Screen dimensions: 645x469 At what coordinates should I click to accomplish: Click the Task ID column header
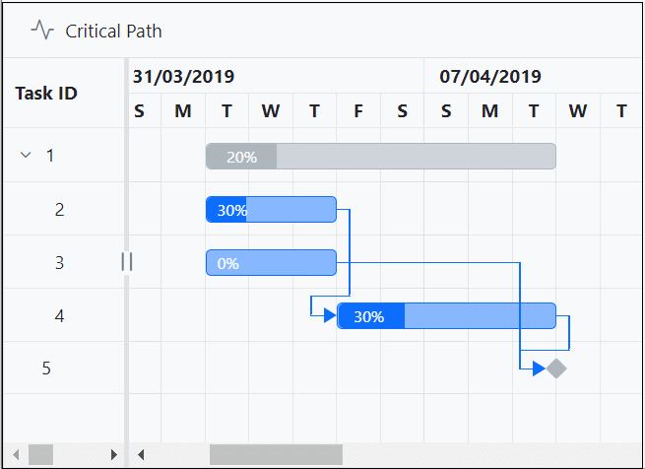point(46,94)
